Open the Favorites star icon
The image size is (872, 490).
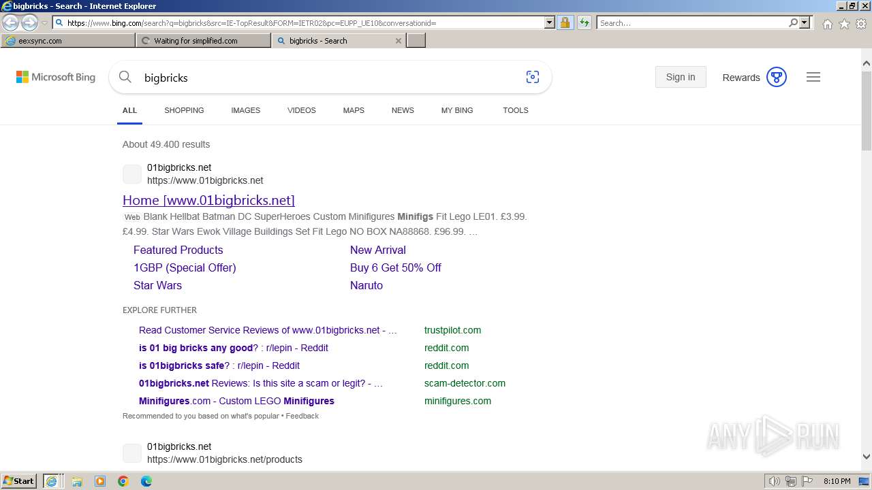click(844, 24)
